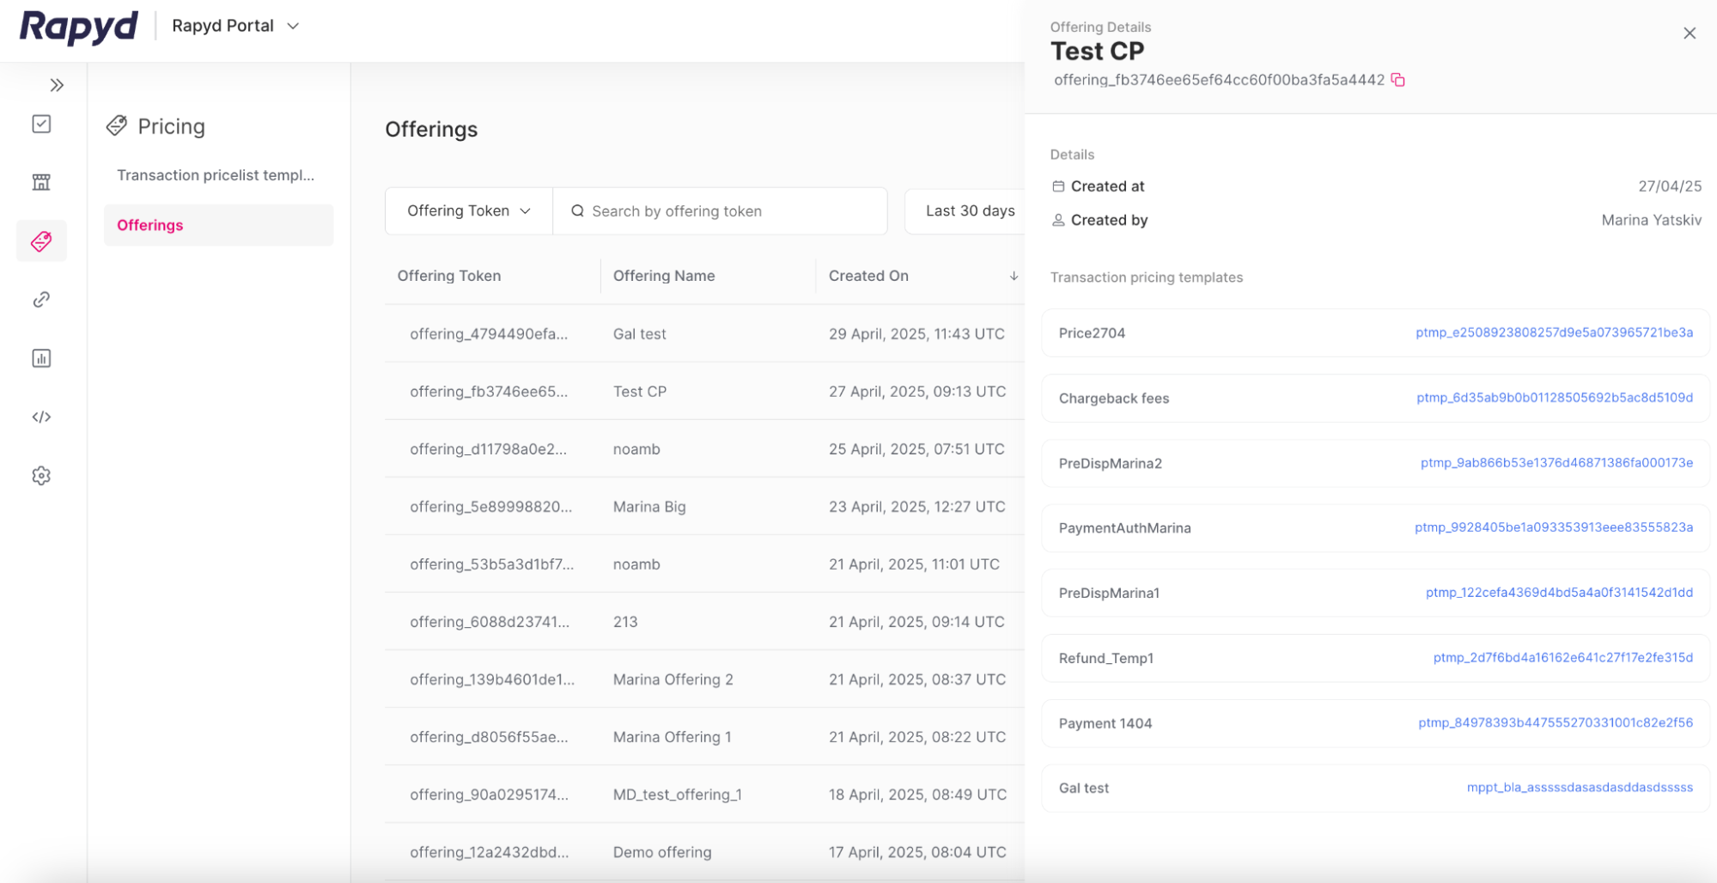Open the Chargeback fees template link
Screen dimensions: 1717x883
pyautogui.click(x=1555, y=398)
